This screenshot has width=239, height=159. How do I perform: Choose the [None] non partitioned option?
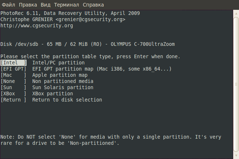tap(13, 81)
